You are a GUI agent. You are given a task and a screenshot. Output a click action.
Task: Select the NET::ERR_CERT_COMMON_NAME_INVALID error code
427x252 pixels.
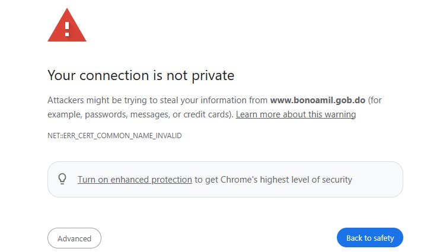click(x=114, y=136)
